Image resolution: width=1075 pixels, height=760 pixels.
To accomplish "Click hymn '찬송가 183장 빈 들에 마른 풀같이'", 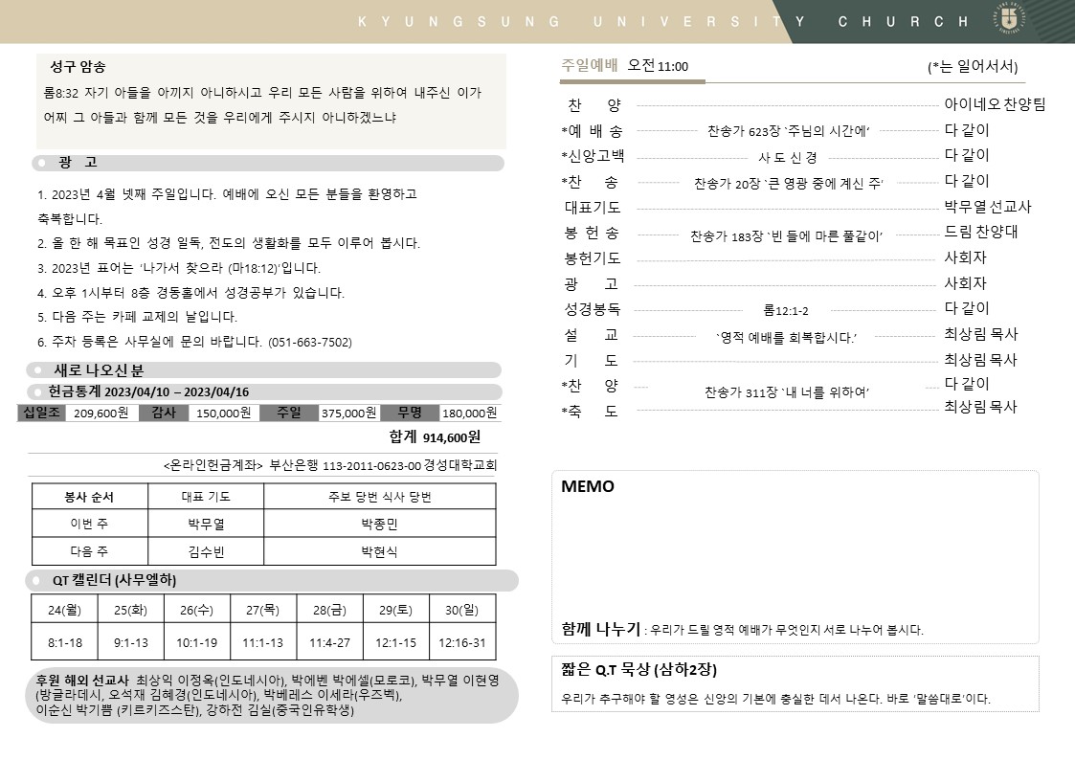I will tap(786, 236).
